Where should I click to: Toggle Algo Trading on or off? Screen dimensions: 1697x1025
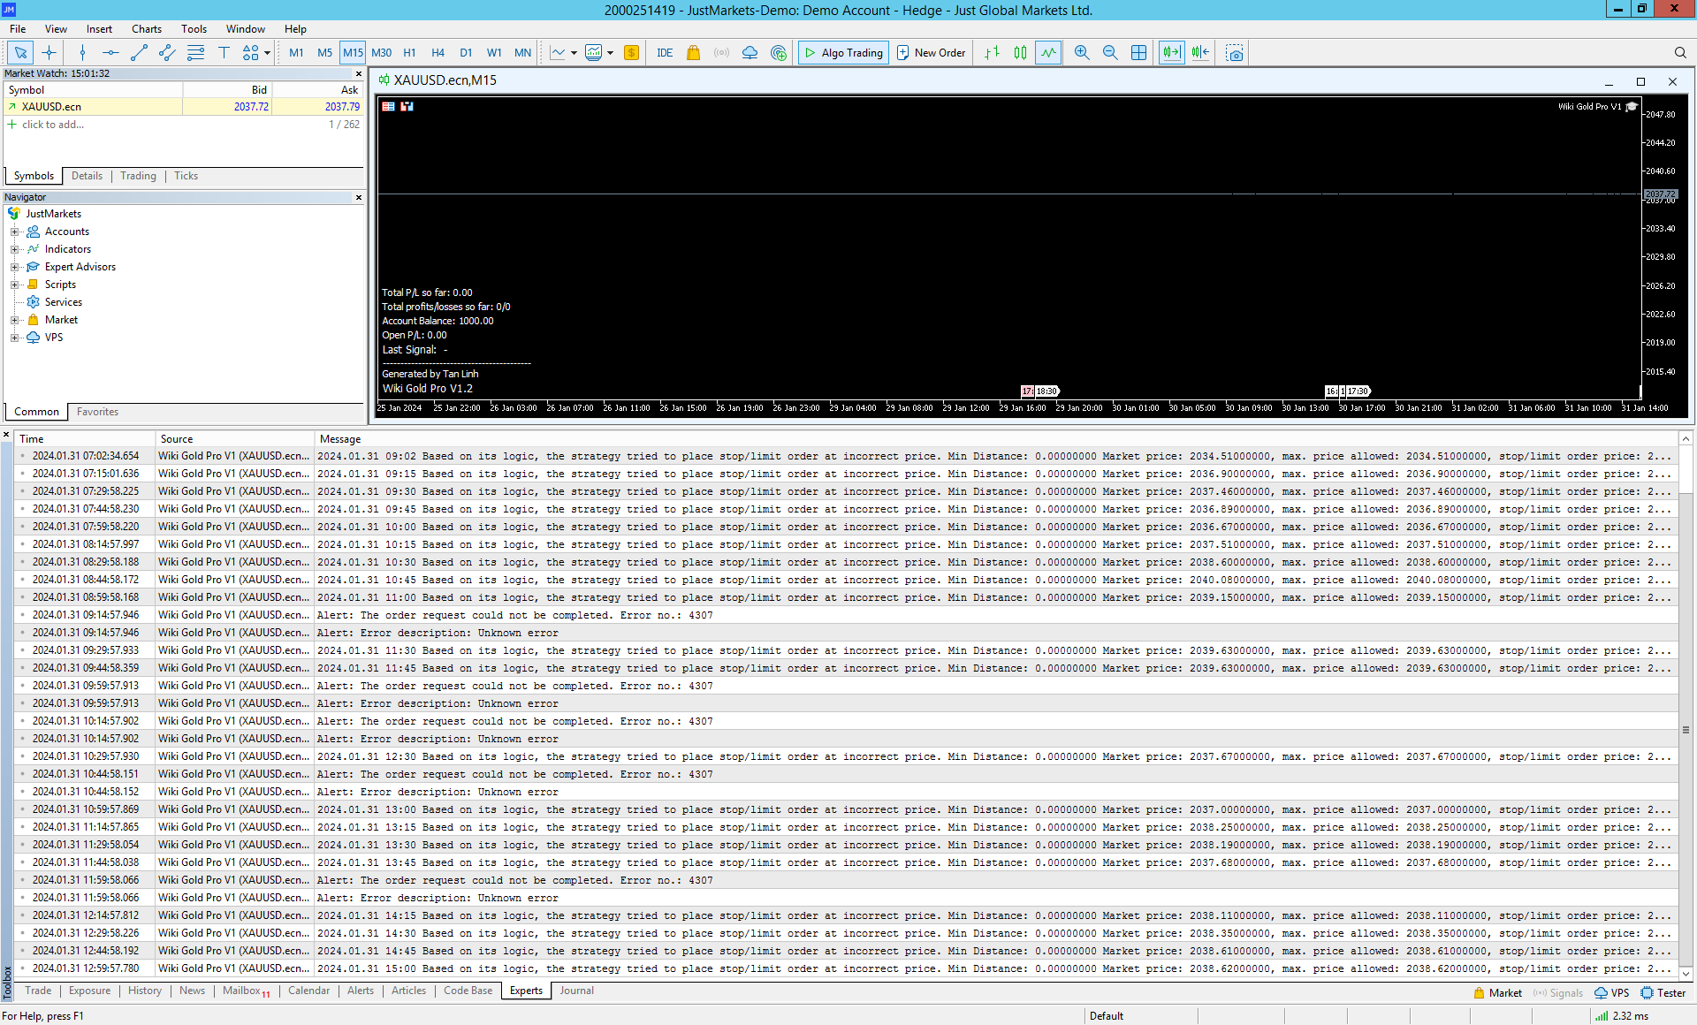[843, 53]
